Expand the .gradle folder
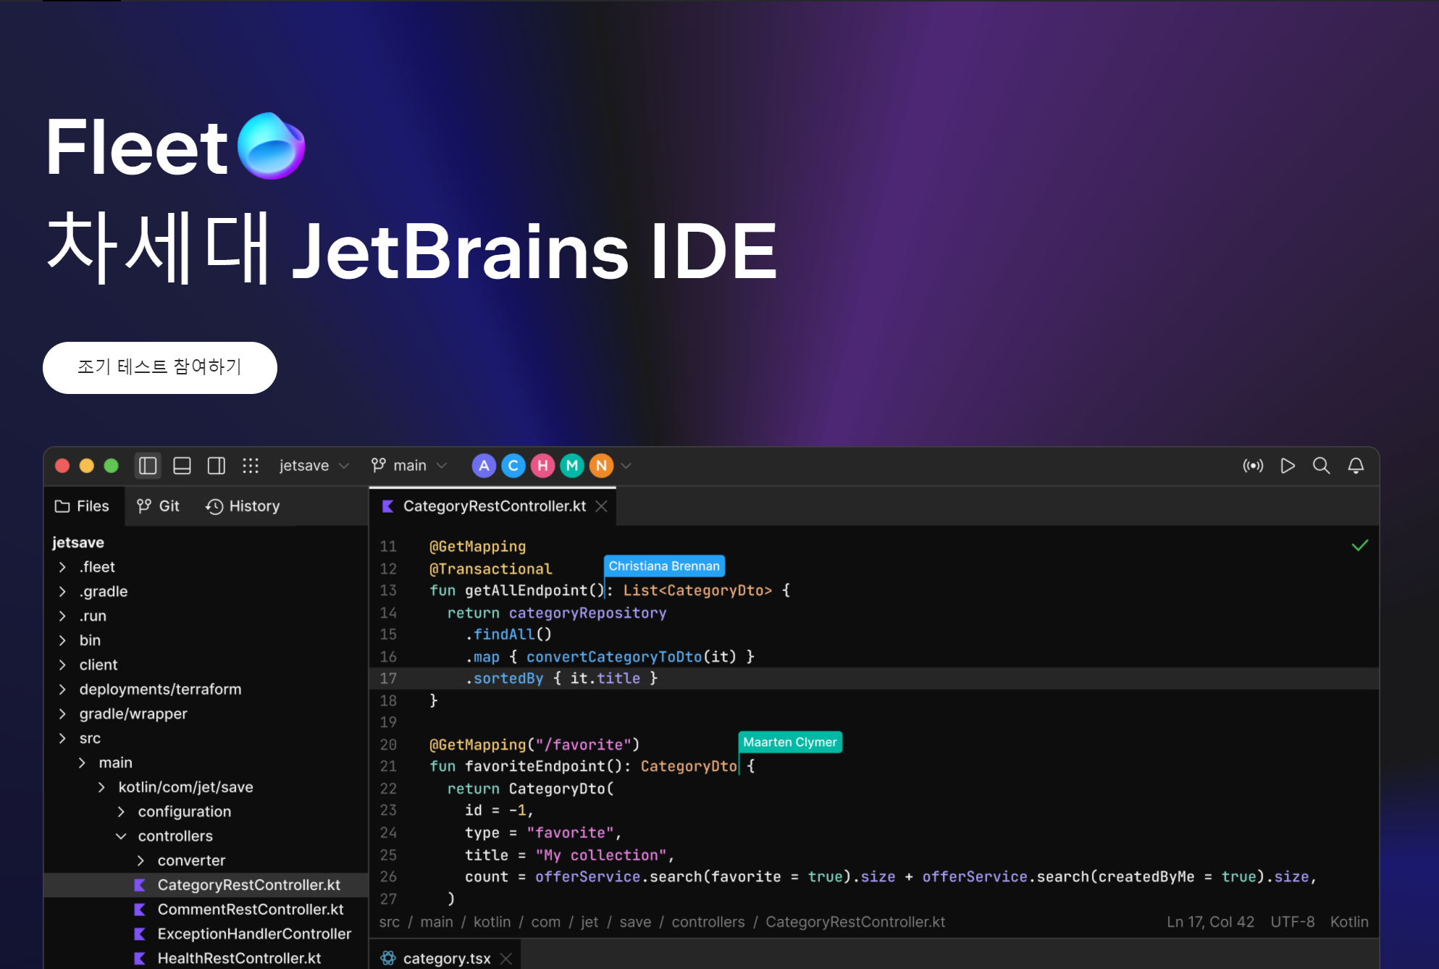 tap(62, 592)
